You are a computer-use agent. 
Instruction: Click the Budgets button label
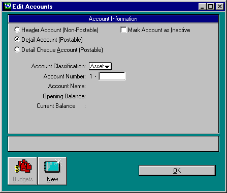[23, 179]
